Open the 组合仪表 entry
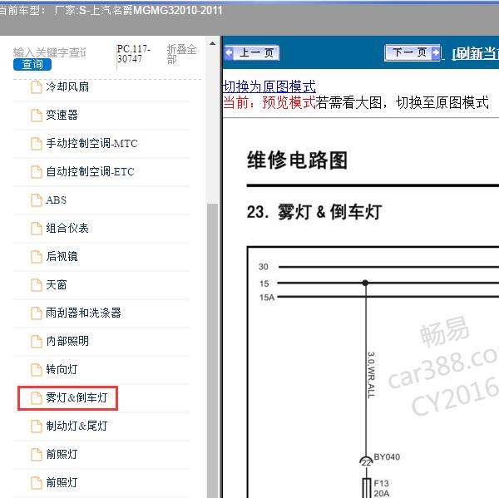The height and width of the screenshot is (498, 499). [x=67, y=228]
